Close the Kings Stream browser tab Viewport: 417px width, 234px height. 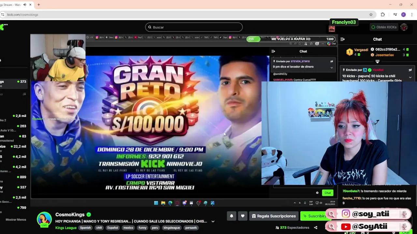point(31,5)
